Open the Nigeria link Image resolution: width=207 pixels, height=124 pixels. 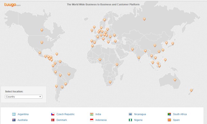tap(138, 120)
